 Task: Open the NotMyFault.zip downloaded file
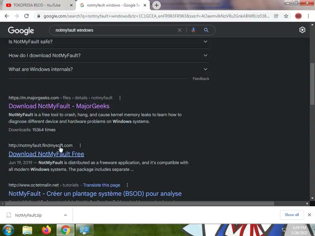pyautogui.click(x=28, y=215)
